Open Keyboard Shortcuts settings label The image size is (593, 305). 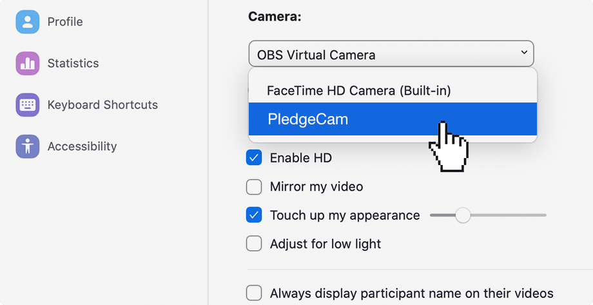click(102, 105)
